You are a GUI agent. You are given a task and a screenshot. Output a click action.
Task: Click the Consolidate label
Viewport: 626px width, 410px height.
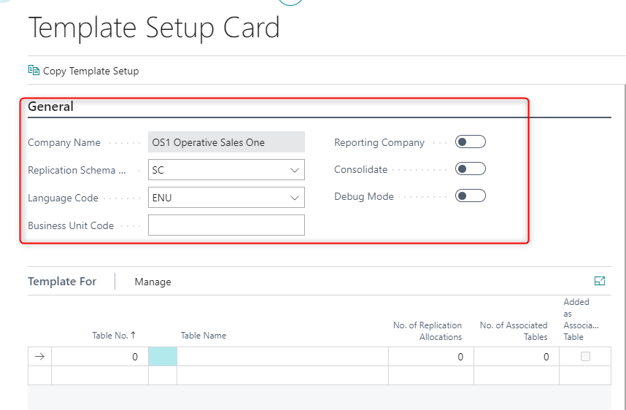pos(361,169)
